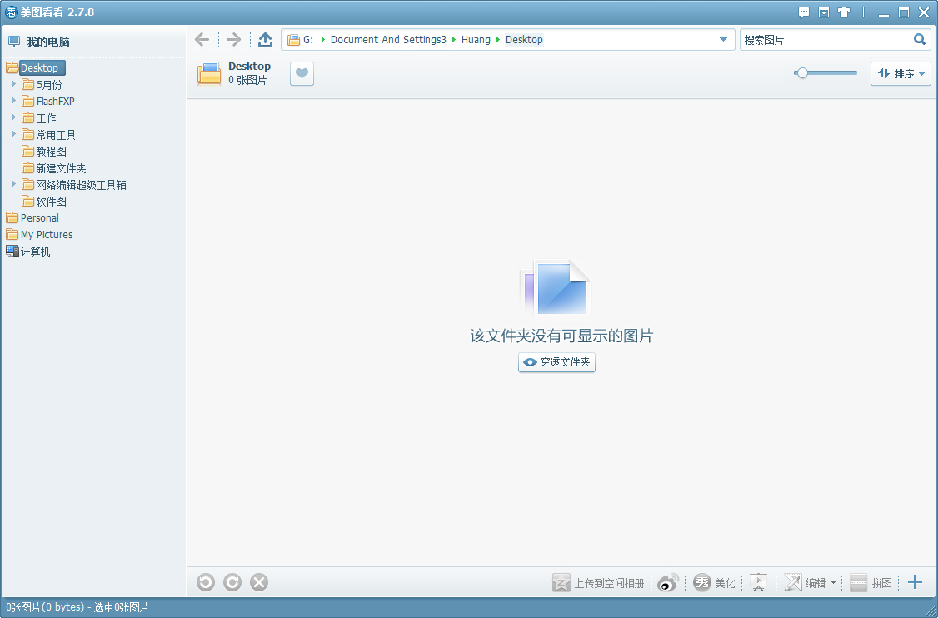
Task: Start slideshow presentation icon
Action: tap(759, 583)
